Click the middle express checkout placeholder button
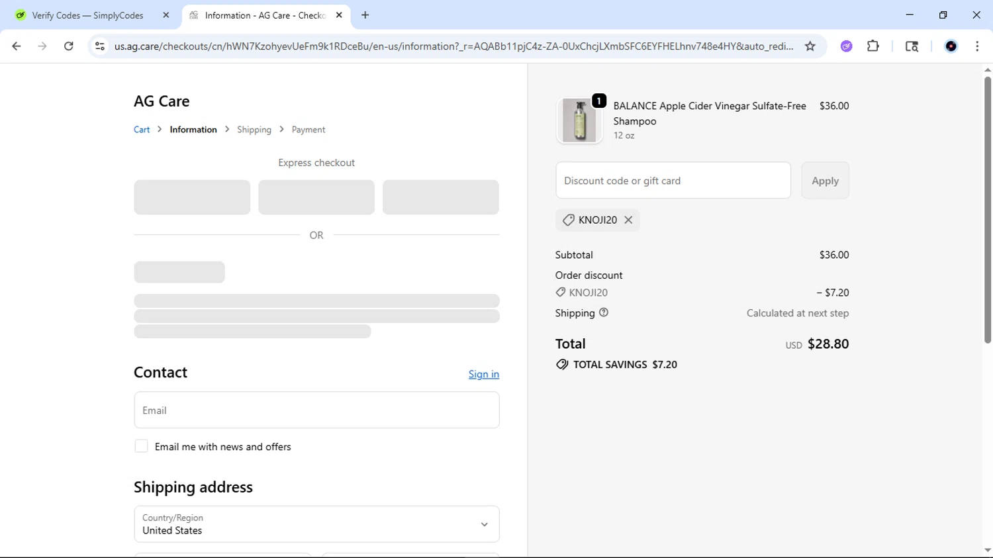 [x=316, y=197]
